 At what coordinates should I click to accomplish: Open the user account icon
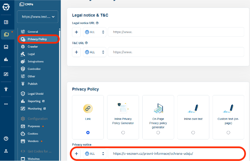click(6, 151)
